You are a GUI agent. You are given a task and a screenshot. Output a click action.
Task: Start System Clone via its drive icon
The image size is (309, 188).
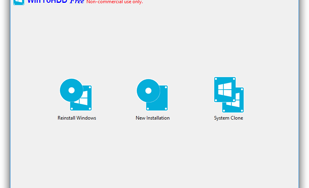[229, 95]
